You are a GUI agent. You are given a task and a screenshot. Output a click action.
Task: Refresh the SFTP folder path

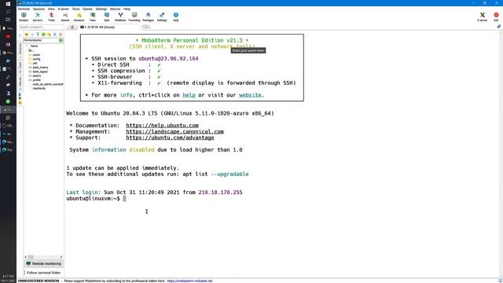click(61, 40)
